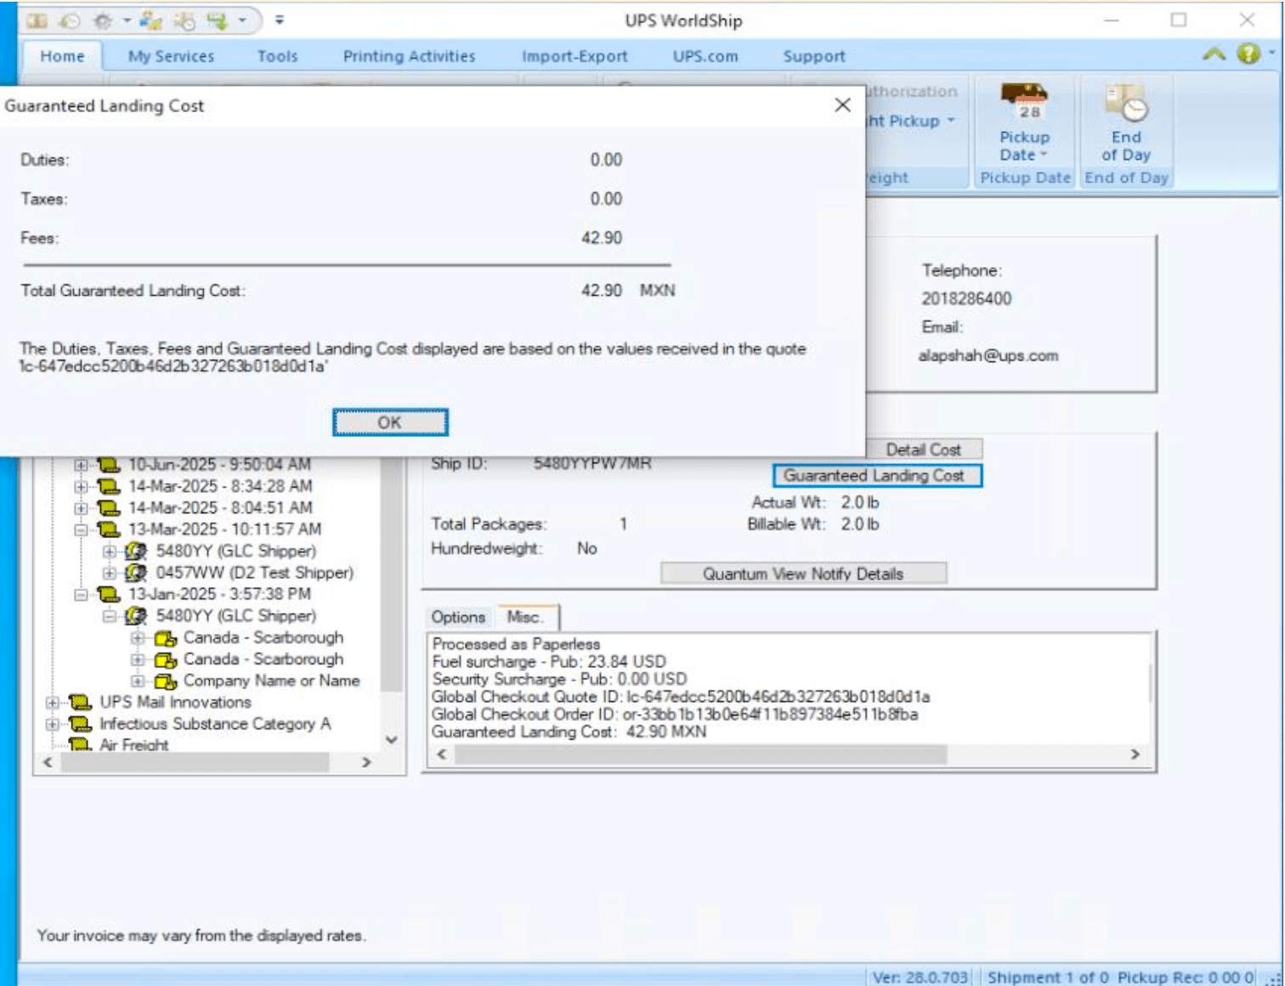Open Quantum View Notify Details
The height and width of the screenshot is (986, 1285).
pos(803,574)
